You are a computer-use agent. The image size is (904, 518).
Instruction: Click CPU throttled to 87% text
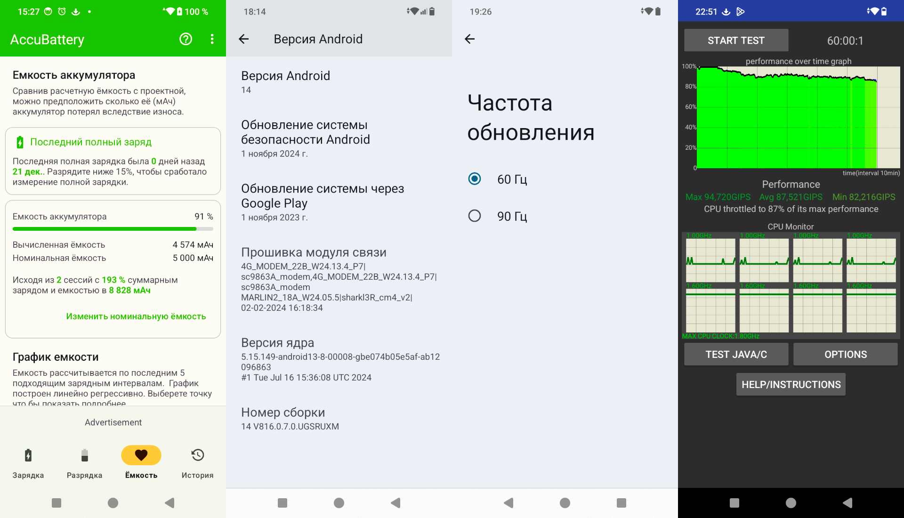(x=791, y=209)
